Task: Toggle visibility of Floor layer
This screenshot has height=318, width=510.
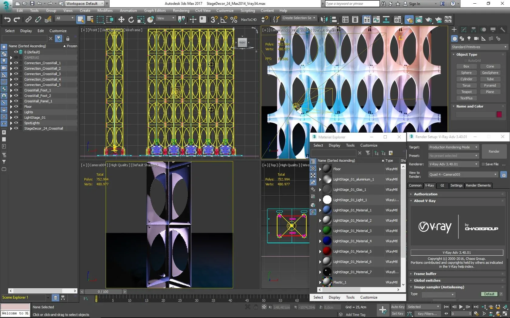Action: point(16,107)
